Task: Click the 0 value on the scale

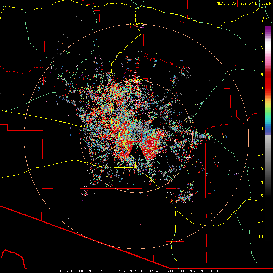Action: click(262, 129)
